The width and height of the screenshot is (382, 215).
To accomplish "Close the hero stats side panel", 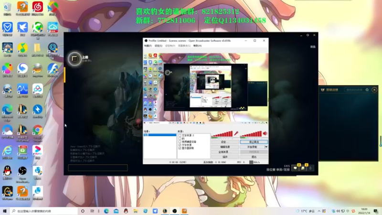I will click(374, 90).
